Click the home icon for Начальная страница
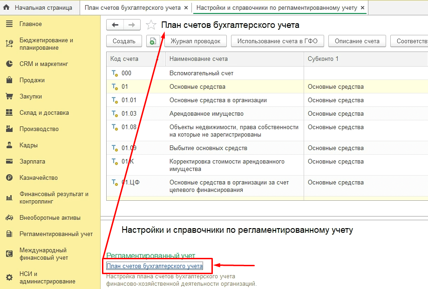Image resolution: width=428 pixels, height=289 pixels. tap(7, 8)
